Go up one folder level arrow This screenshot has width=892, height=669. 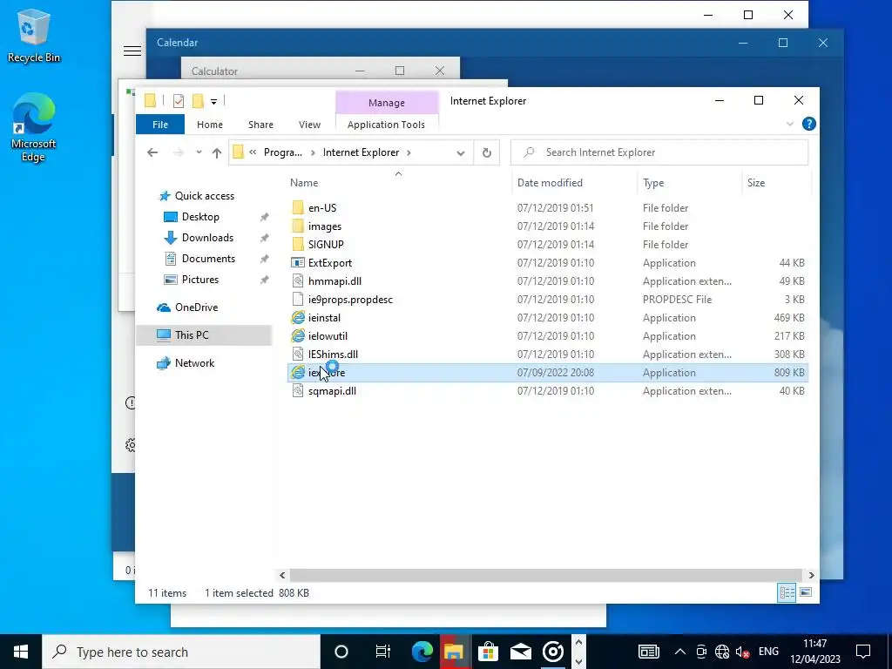[x=217, y=152]
